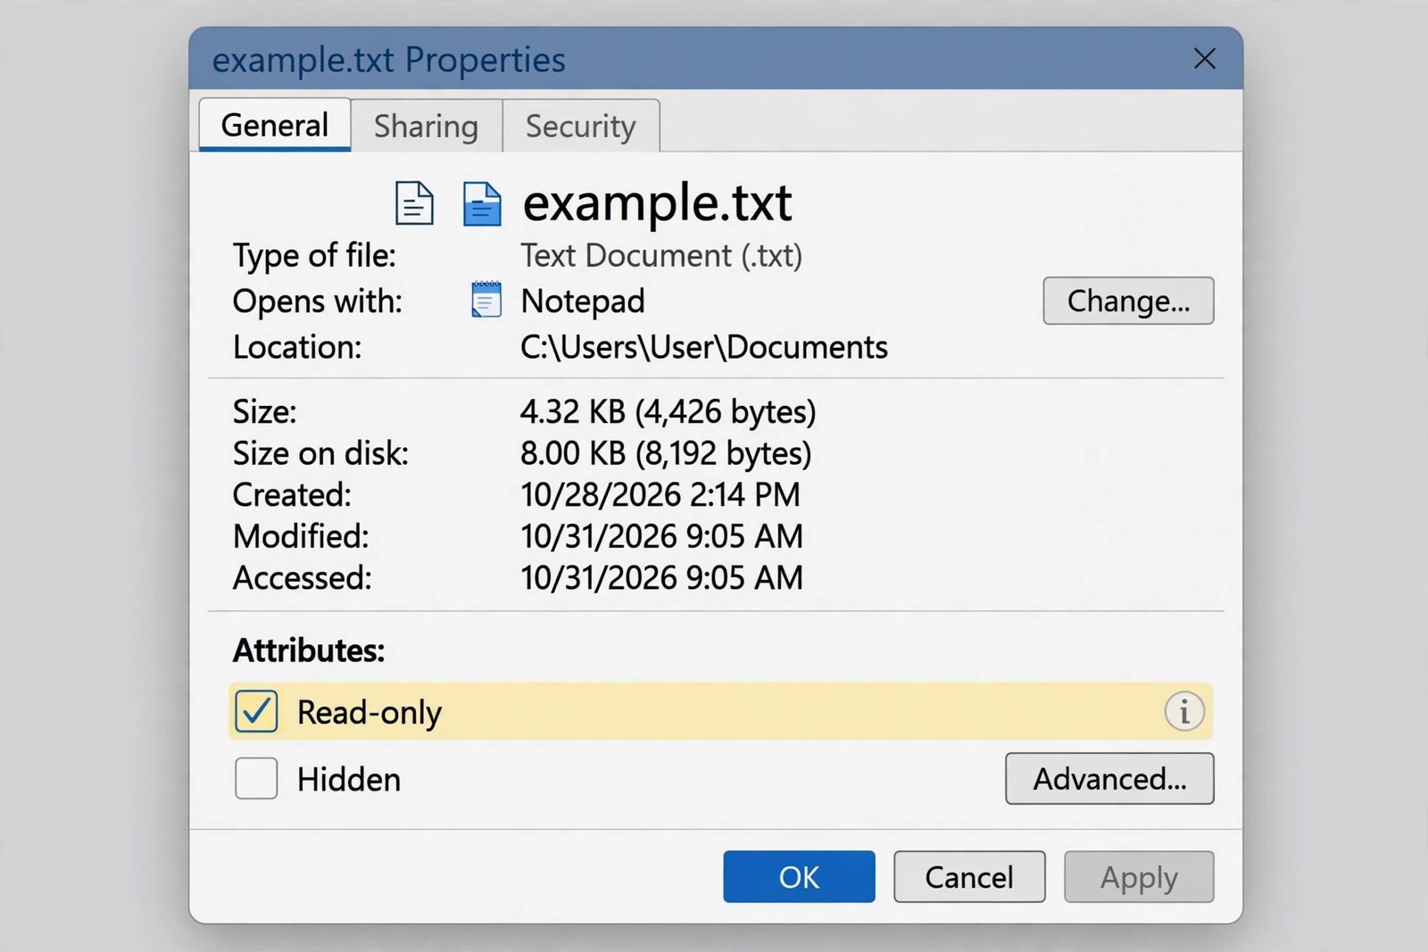Click the size on disk value 8.00 KB
Image resolution: width=1428 pixels, height=952 pixels.
(x=666, y=453)
